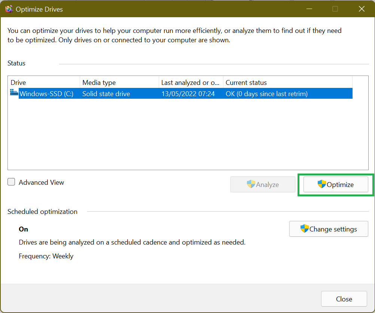Click the Solid state drive cell
Screen dimensions: 375x313
(106, 94)
